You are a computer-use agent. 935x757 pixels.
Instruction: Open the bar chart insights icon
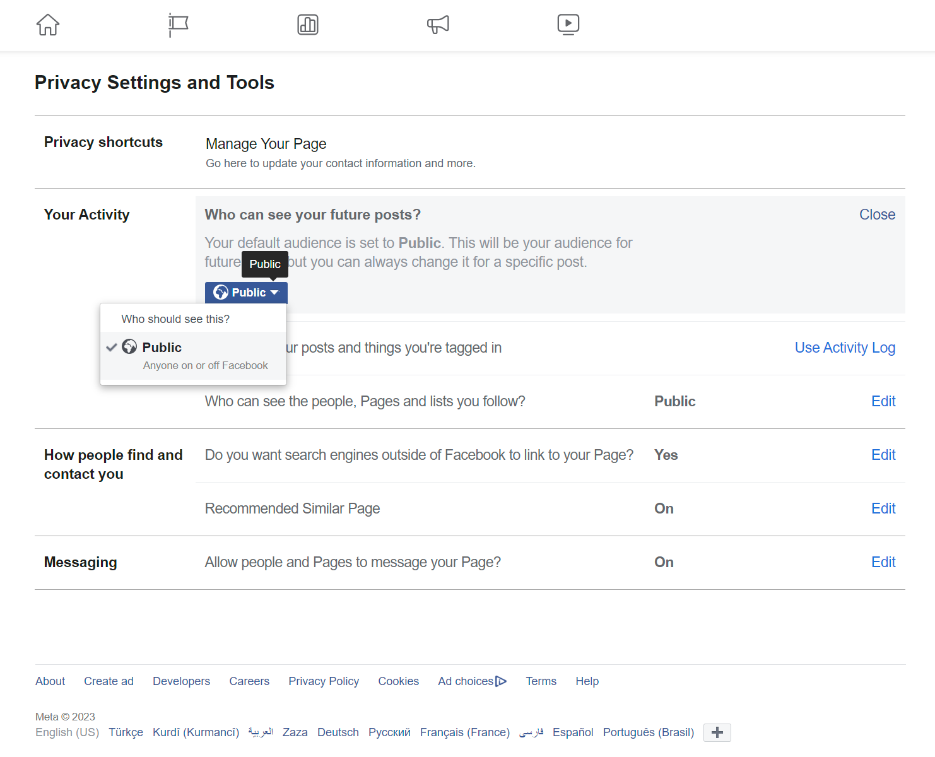308,25
